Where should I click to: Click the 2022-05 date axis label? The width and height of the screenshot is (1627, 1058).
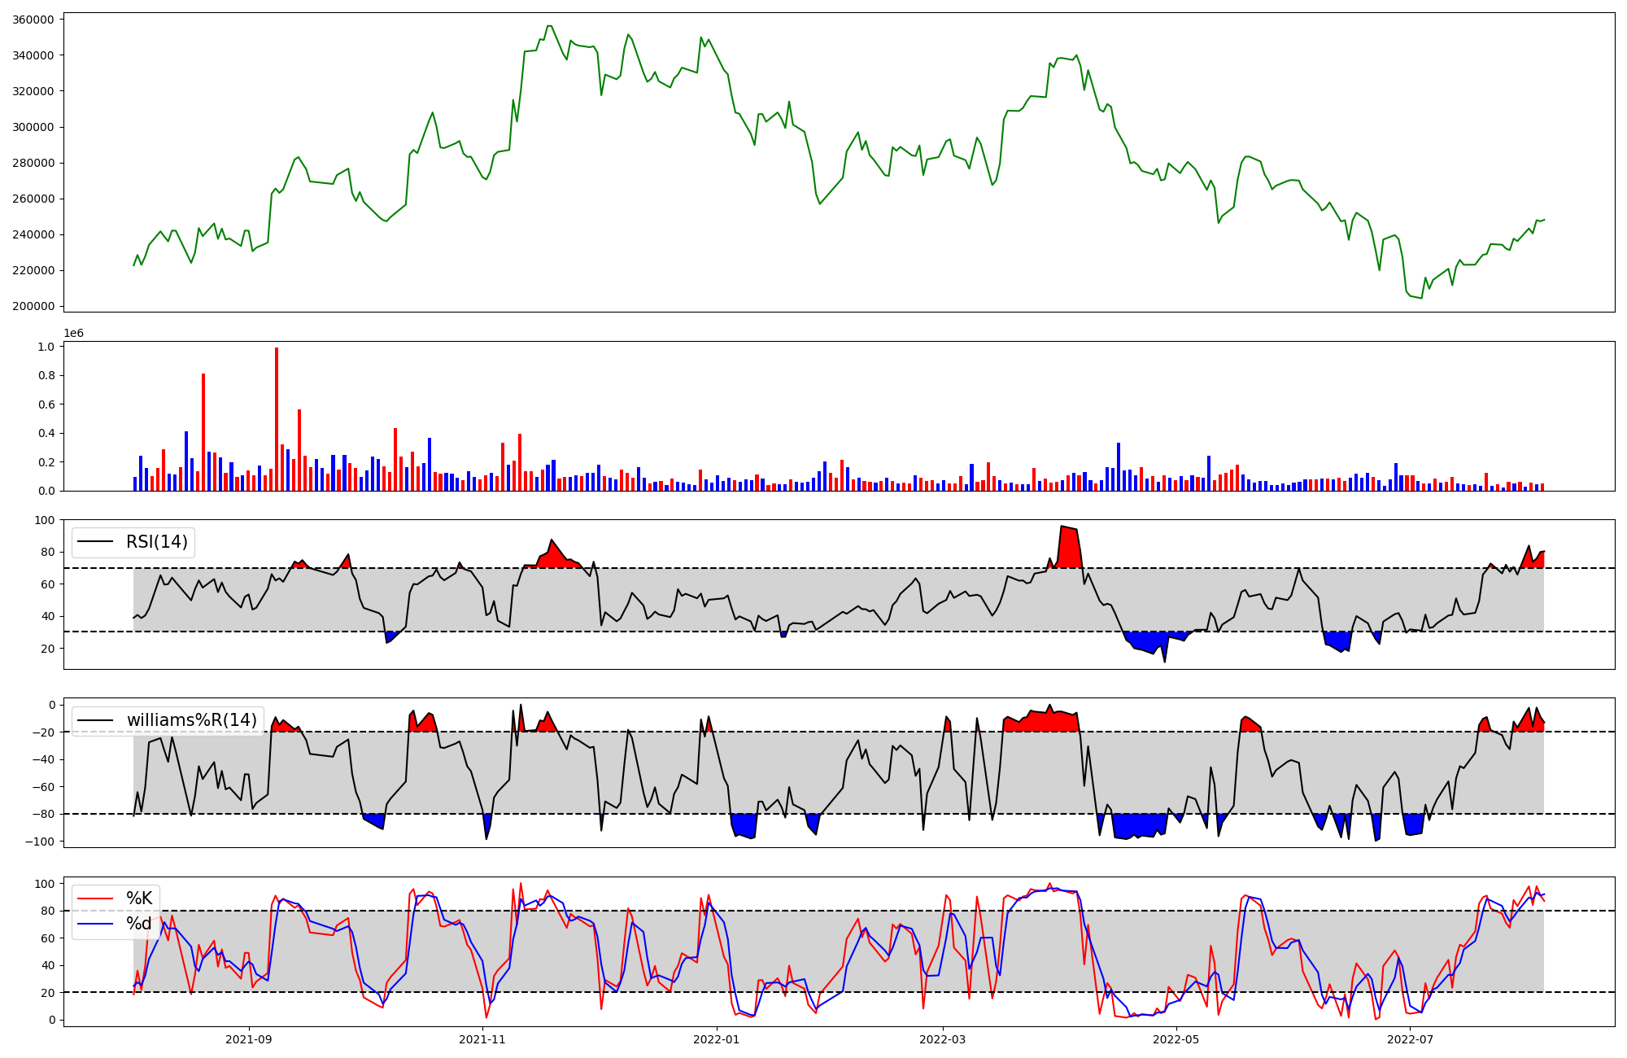pyautogui.click(x=1176, y=1039)
